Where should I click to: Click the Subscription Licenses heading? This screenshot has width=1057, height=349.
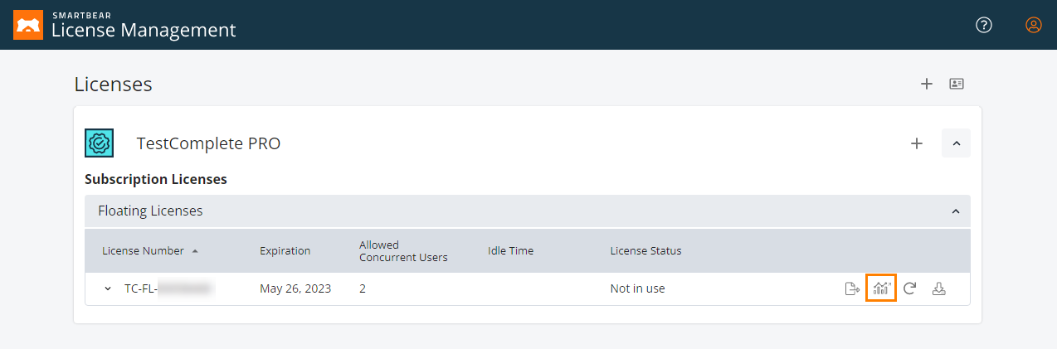[x=156, y=179]
